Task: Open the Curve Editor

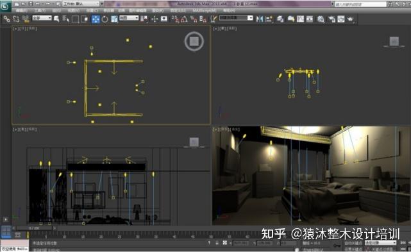Action: (300, 19)
